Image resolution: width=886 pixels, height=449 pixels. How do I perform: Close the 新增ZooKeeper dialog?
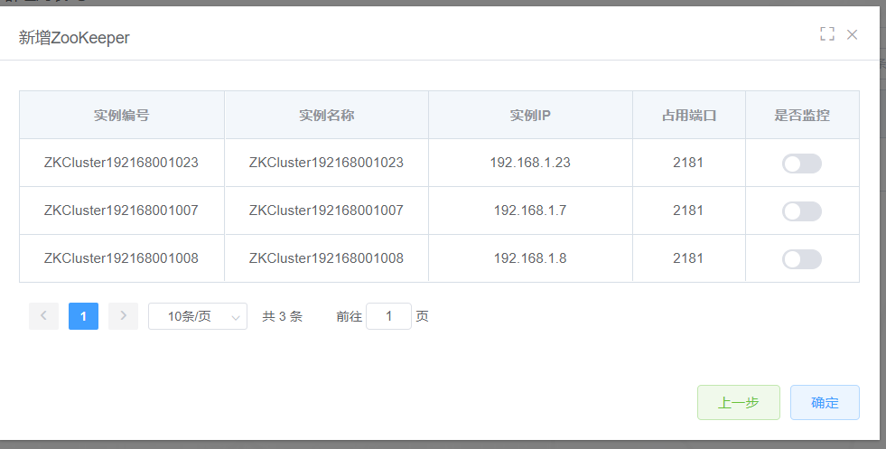coord(852,34)
